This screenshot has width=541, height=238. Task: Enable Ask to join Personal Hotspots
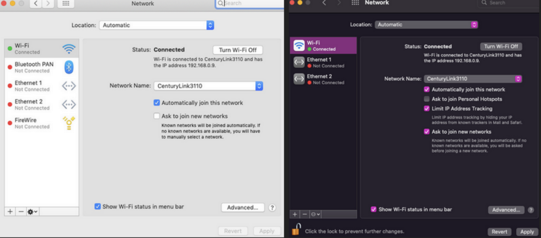[x=427, y=99]
